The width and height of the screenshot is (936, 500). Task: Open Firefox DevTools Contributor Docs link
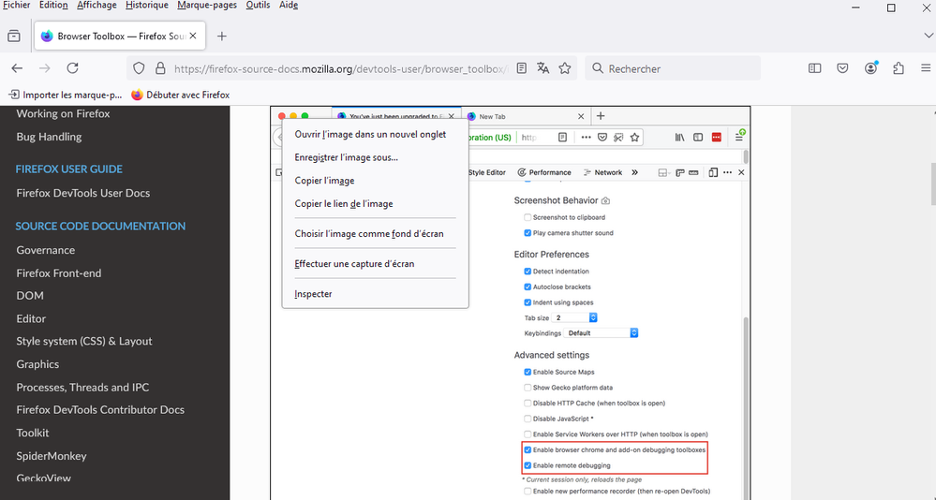[100, 410]
